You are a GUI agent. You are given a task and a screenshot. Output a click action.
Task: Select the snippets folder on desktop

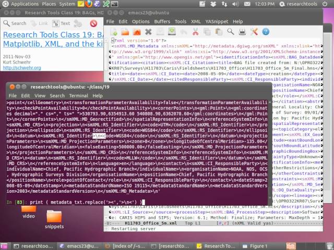[54, 219]
